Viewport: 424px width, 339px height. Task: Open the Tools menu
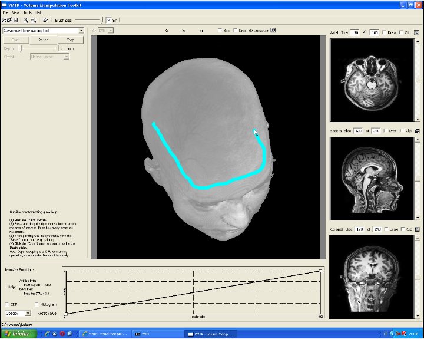tap(28, 12)
